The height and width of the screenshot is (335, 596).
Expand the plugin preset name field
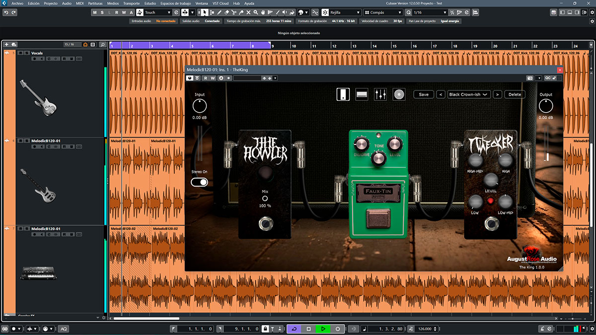pyautogui.click(x=247, y=78)
